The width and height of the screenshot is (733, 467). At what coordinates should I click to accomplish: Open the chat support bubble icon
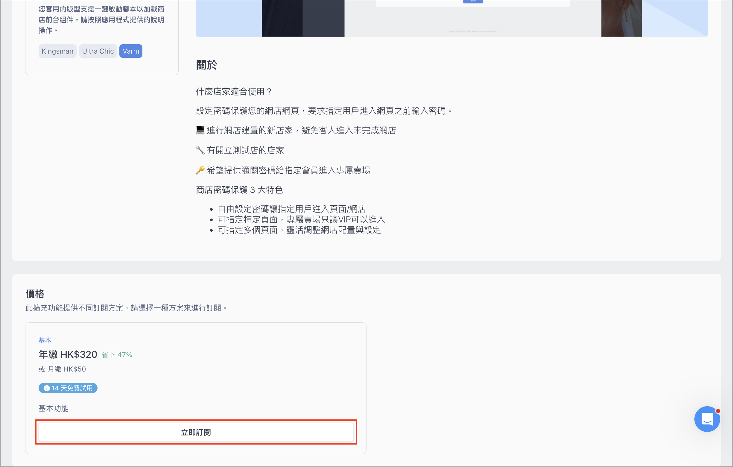[707, 419]
